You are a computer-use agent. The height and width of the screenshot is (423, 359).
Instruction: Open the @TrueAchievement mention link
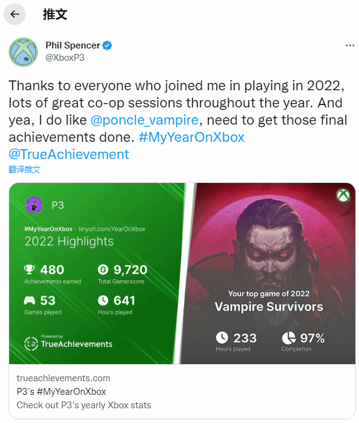click(x=69, y=154)
